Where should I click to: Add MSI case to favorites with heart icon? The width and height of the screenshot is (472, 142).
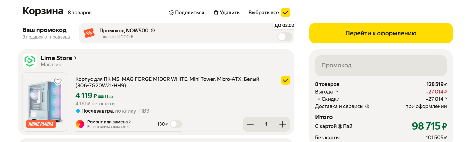coord(58,81)
